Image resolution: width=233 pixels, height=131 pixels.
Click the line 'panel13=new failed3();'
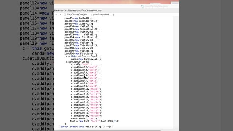(x=81, y=35)
